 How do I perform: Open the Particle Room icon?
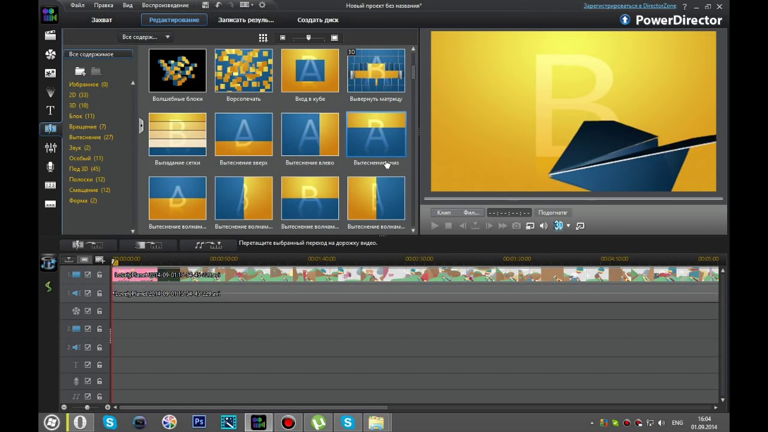[x=50, y=92]
